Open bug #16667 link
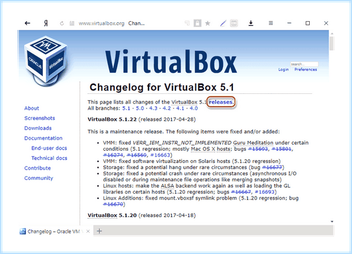352x254 pixels. pyautogui.click(x=241, y=192)
